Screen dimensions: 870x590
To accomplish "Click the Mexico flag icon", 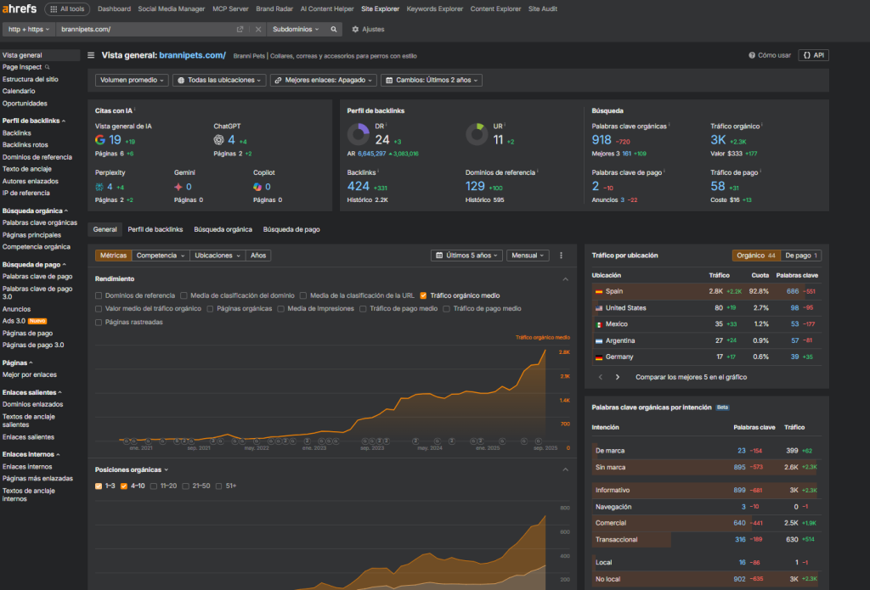I will tap(599, 324).
